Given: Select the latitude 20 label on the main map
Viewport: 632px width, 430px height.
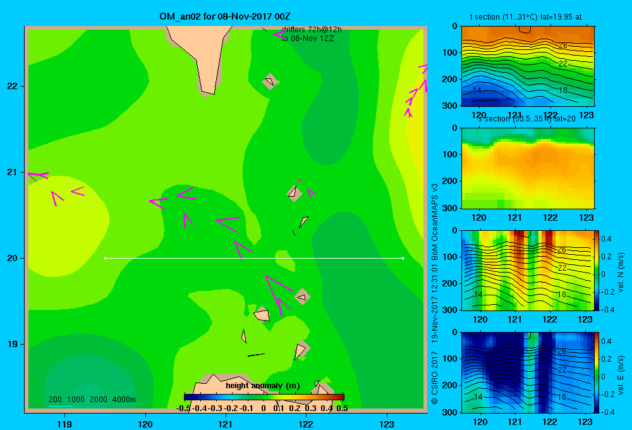Looking at the screenshot, I should (x=13, y=258).
